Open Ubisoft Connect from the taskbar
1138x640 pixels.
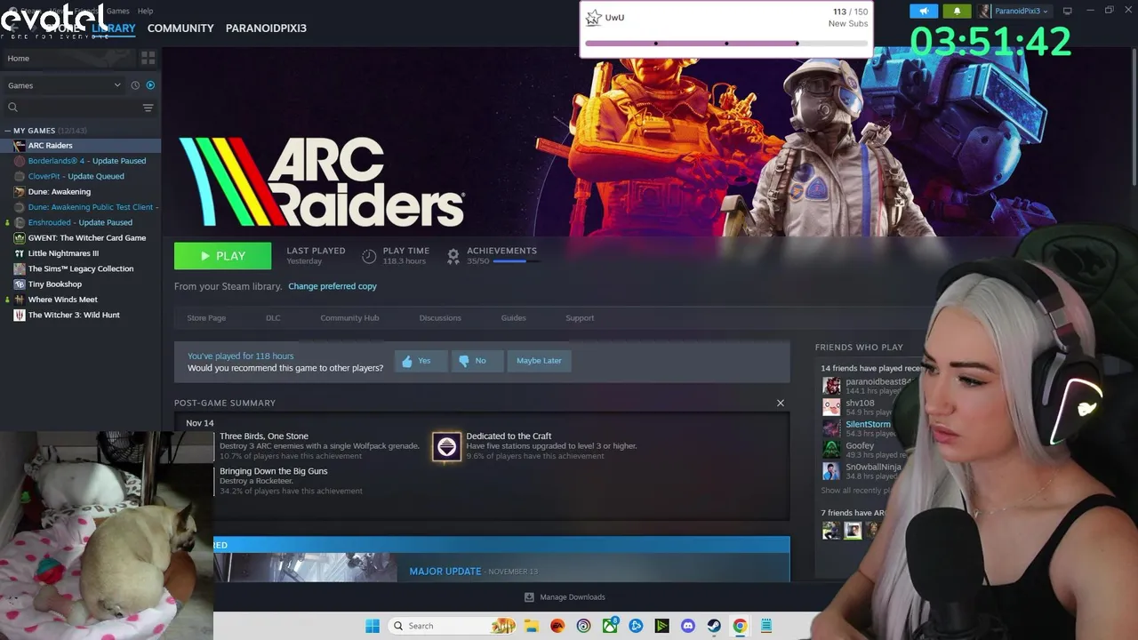click(x=583, y=626)
